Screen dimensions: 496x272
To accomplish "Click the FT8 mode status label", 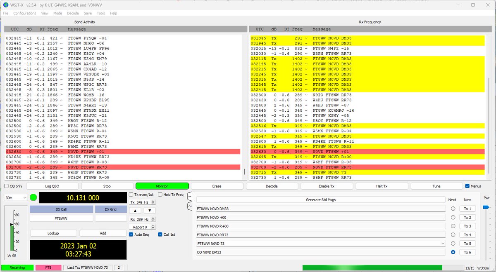I will pyautogui.click(x=48, y=267).
